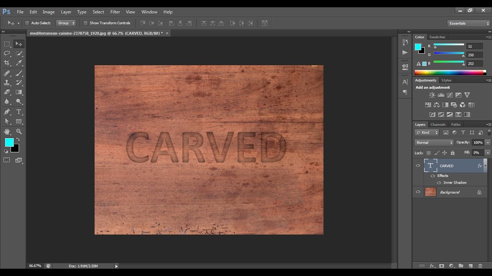The height and width of the screenshot is (276, 492).
Task: Select the Crop tool
Action: (7, 63)
